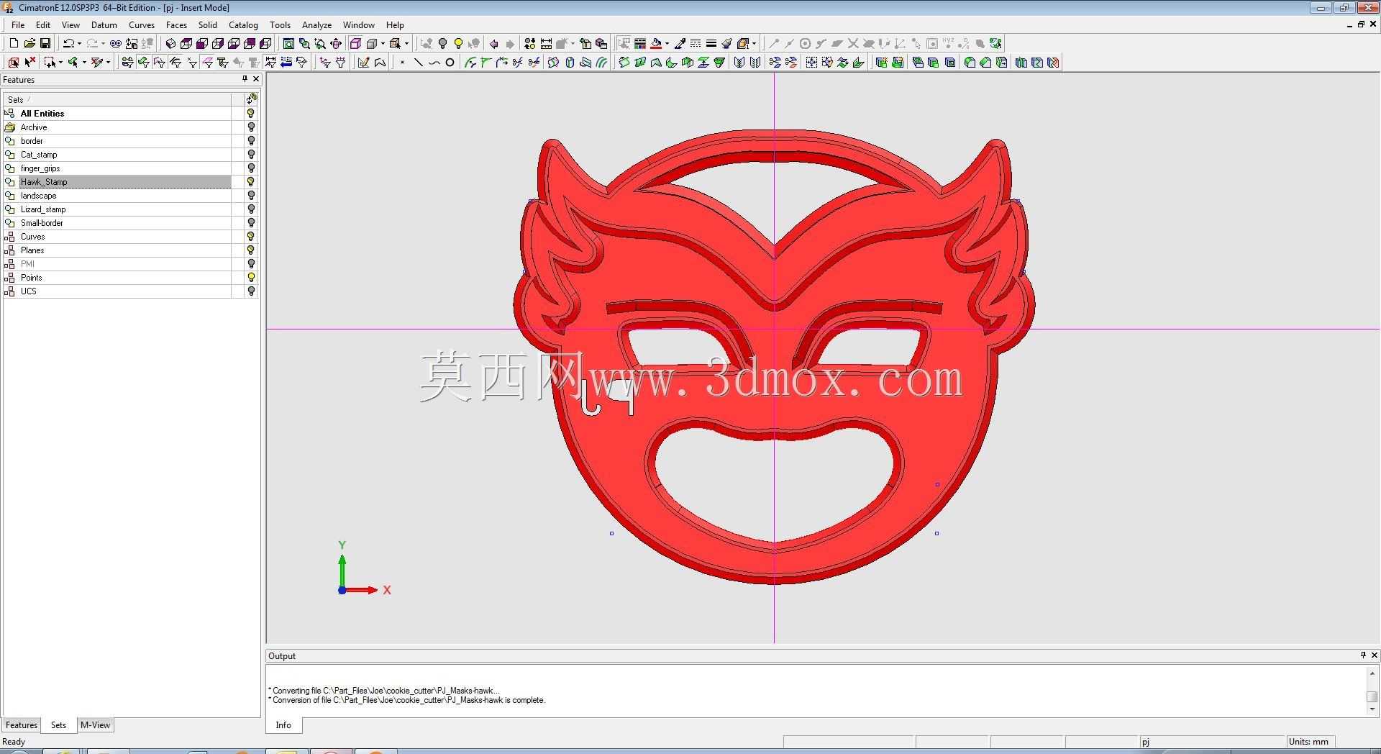Open dropdown beside select filter funnel icon
The height and width of the screenshot is (754, 1381).
pos(108,63)
